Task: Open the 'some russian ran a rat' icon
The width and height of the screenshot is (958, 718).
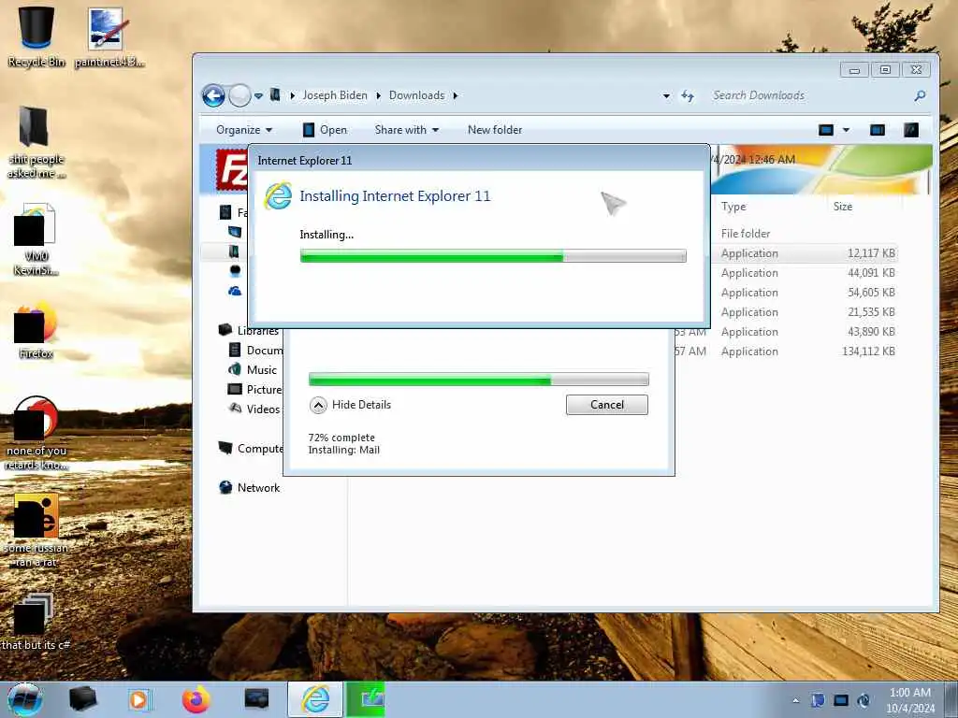Action: click(x=36, y=530)
